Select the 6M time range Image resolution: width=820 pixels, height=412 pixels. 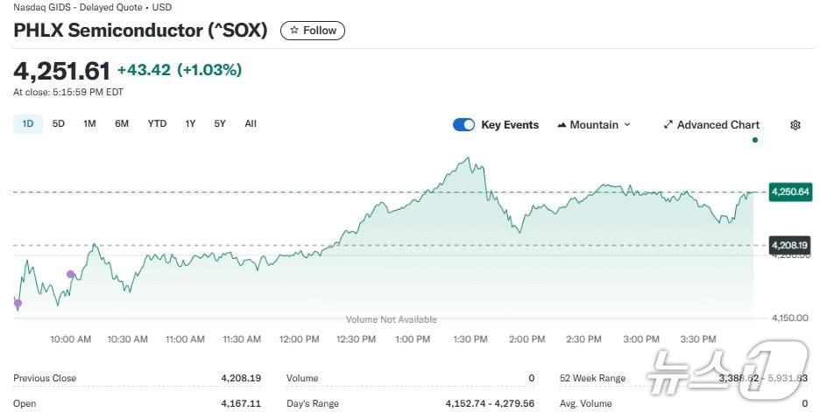(x=122, y=124)
